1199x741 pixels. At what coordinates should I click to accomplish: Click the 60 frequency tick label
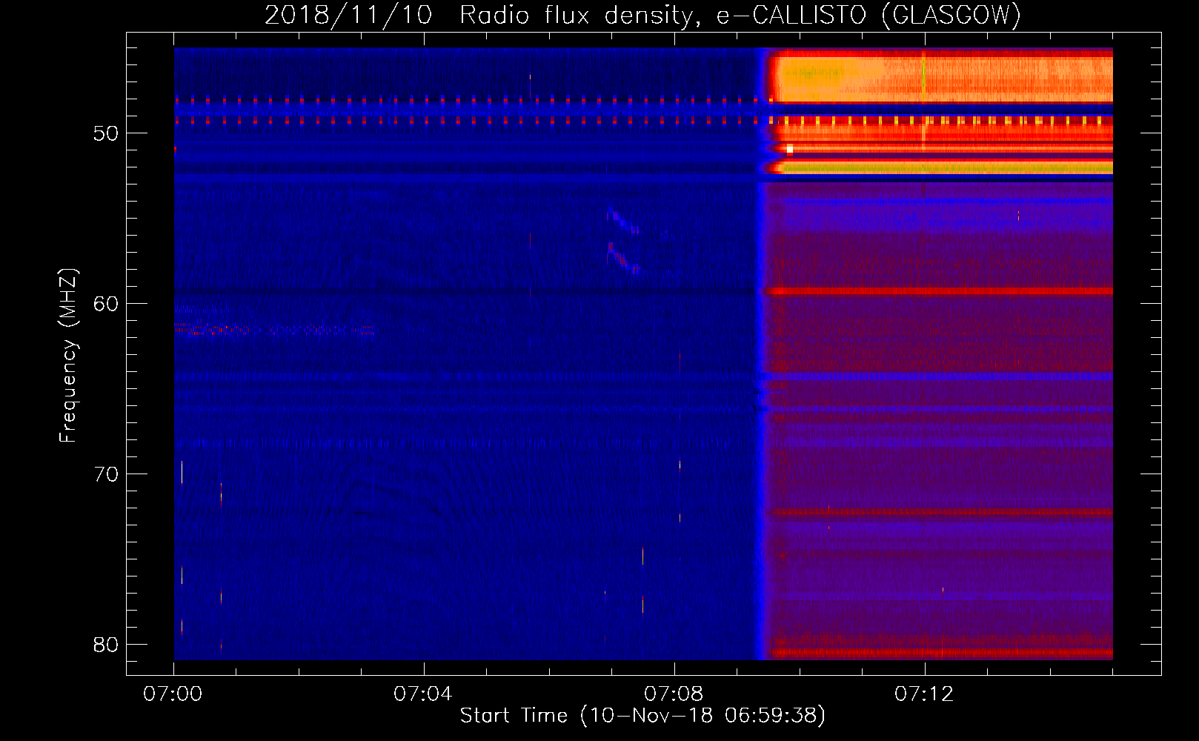[106, 304]
